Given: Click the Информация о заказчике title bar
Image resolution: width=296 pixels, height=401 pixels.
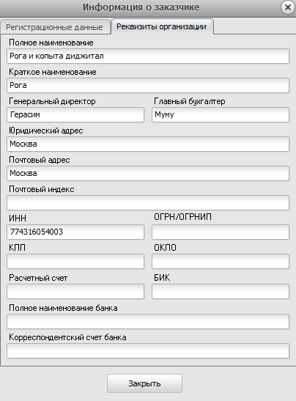Looking at the screenshot, I should [x=141, y=7].
